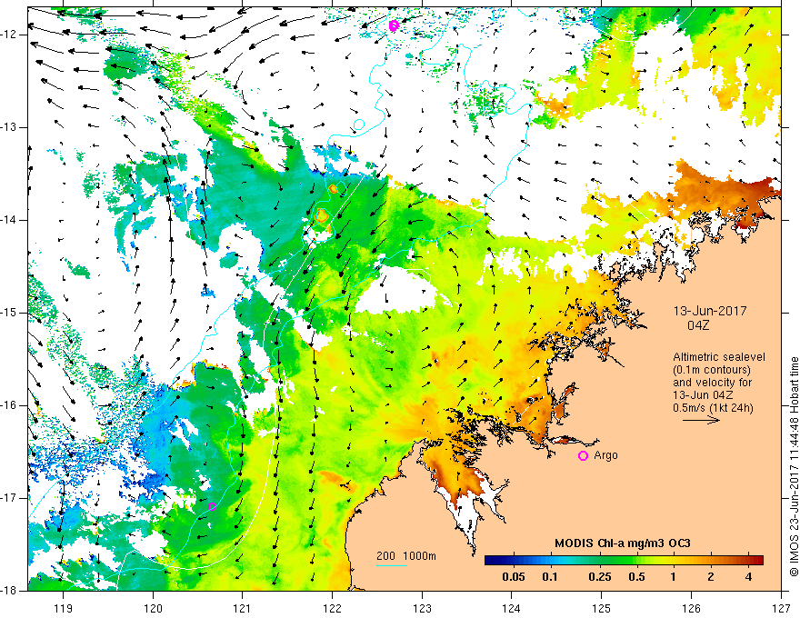Image resolution: width=800 pixels, height=618 pixels.
Task: Click the colorbar tick label 0.5
Action: tap(636, 577)
